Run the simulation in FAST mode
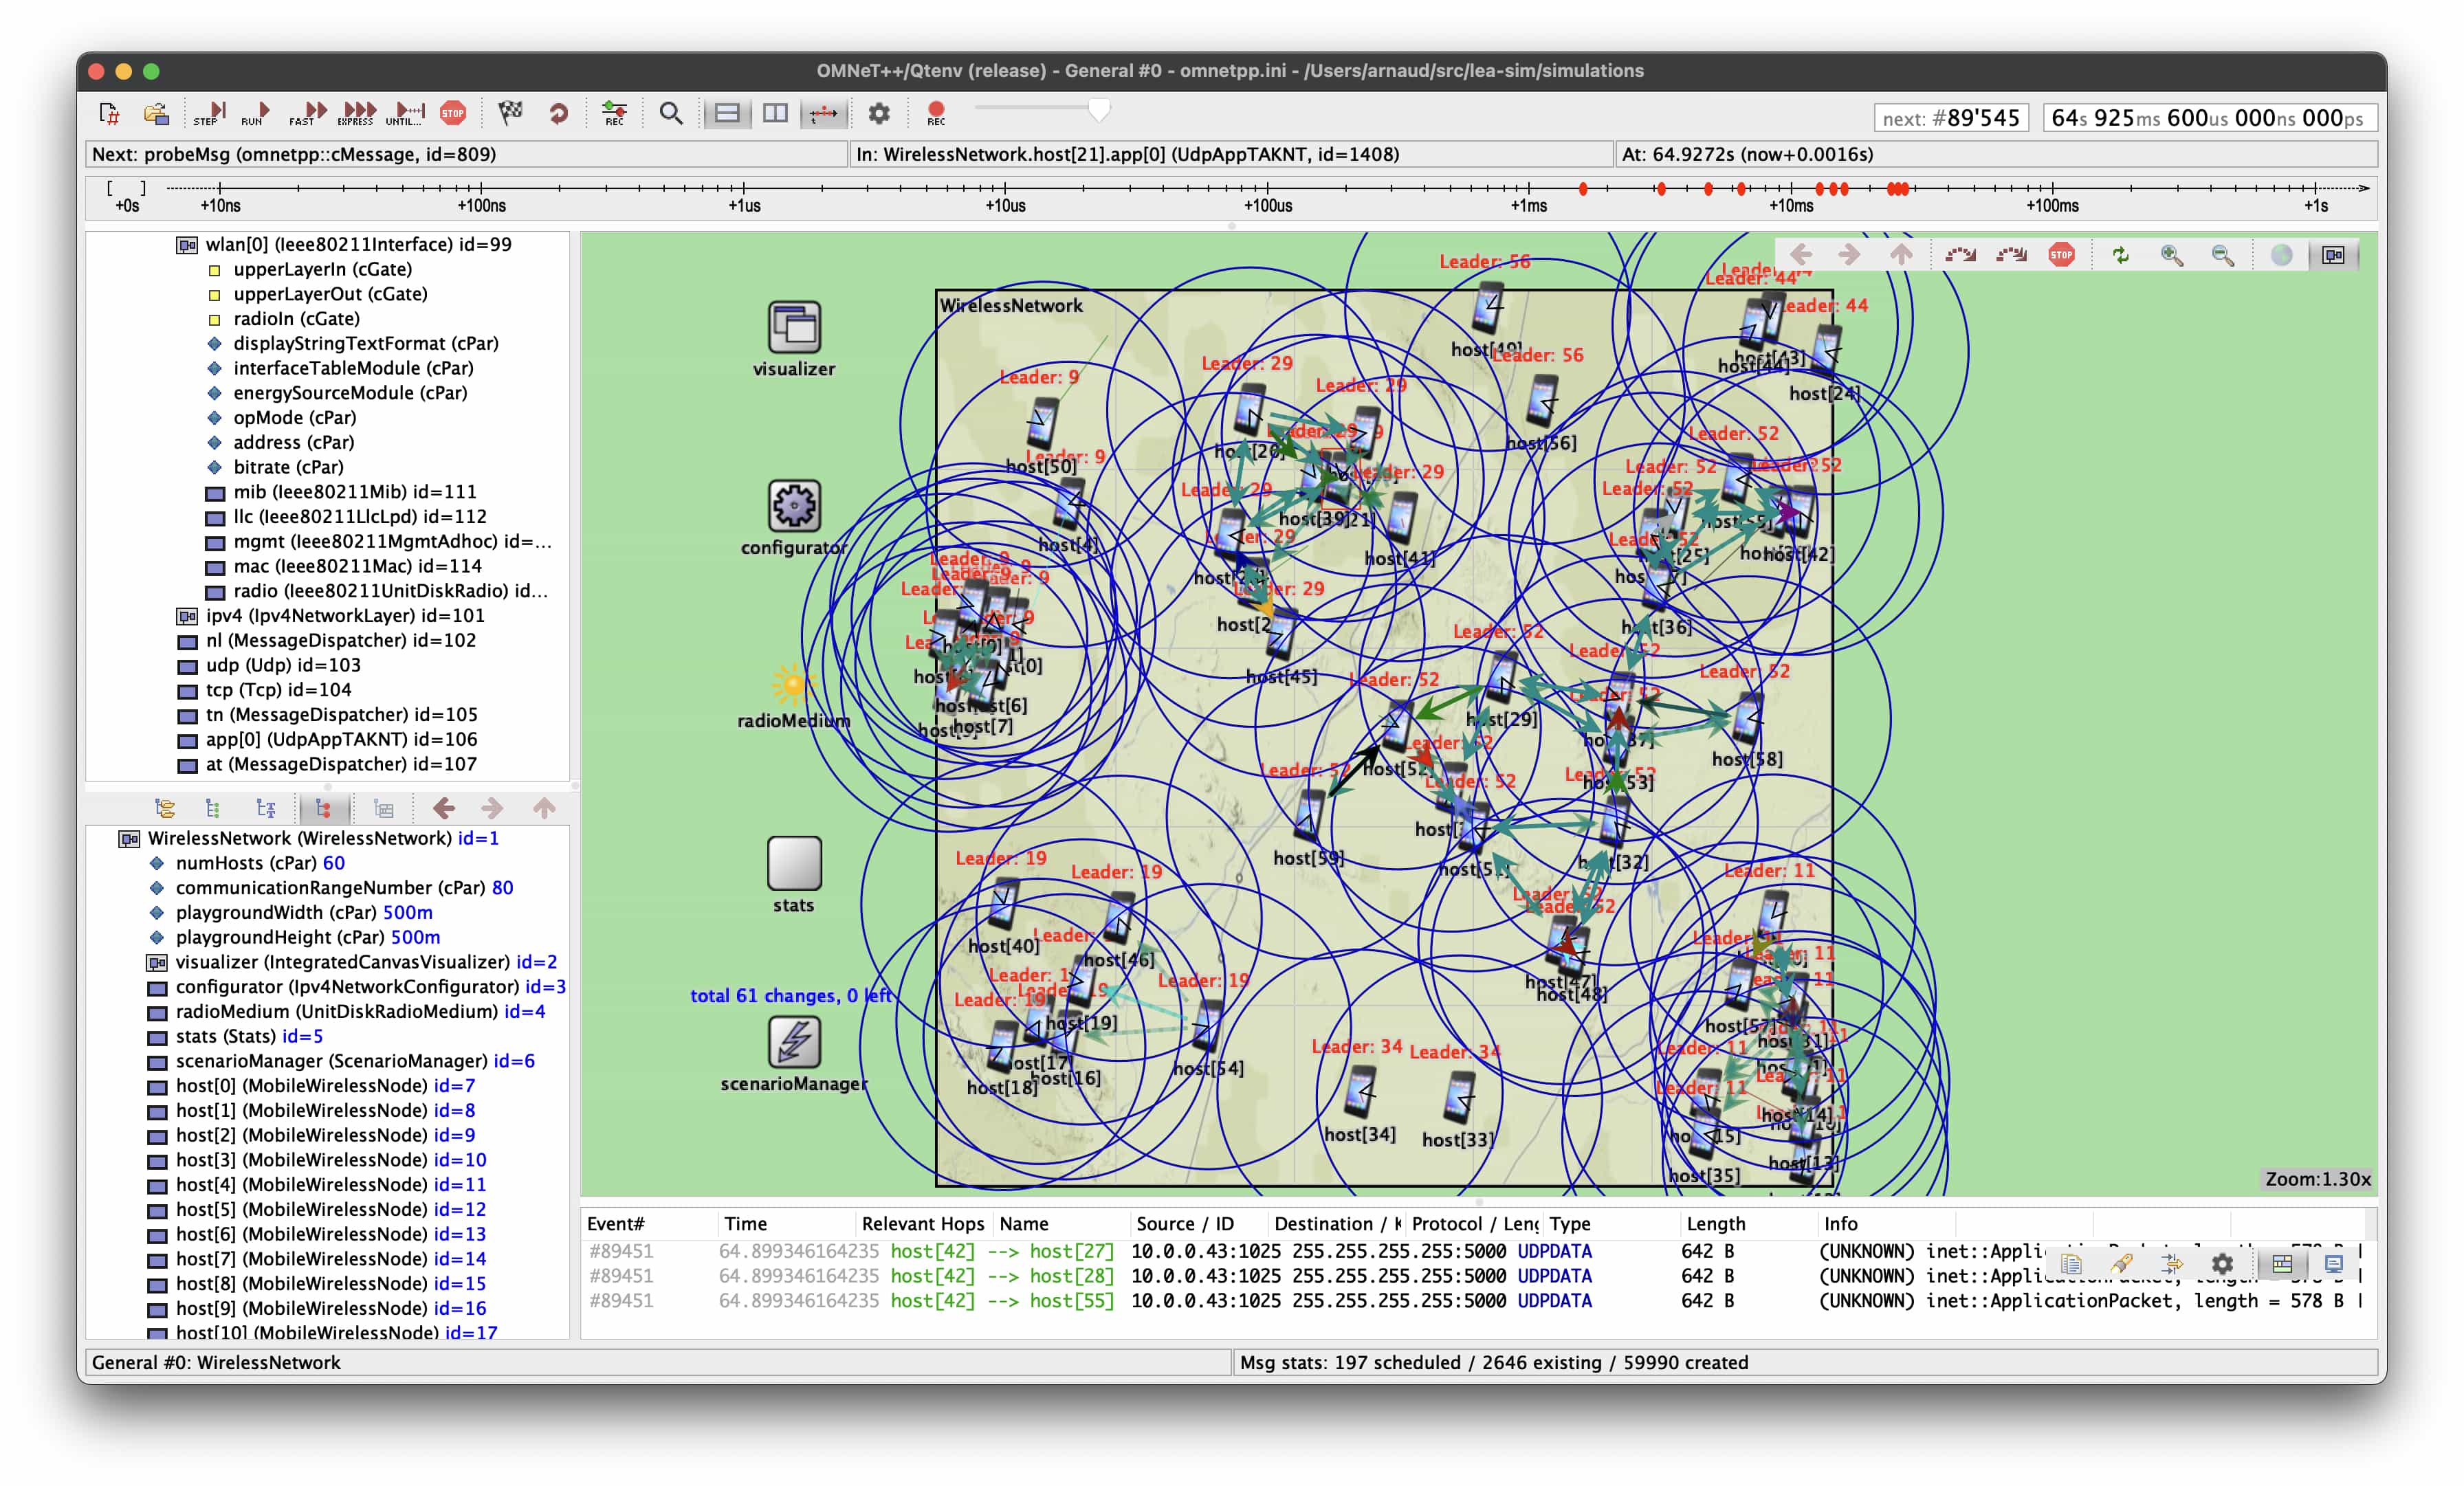 click(308, 114)
